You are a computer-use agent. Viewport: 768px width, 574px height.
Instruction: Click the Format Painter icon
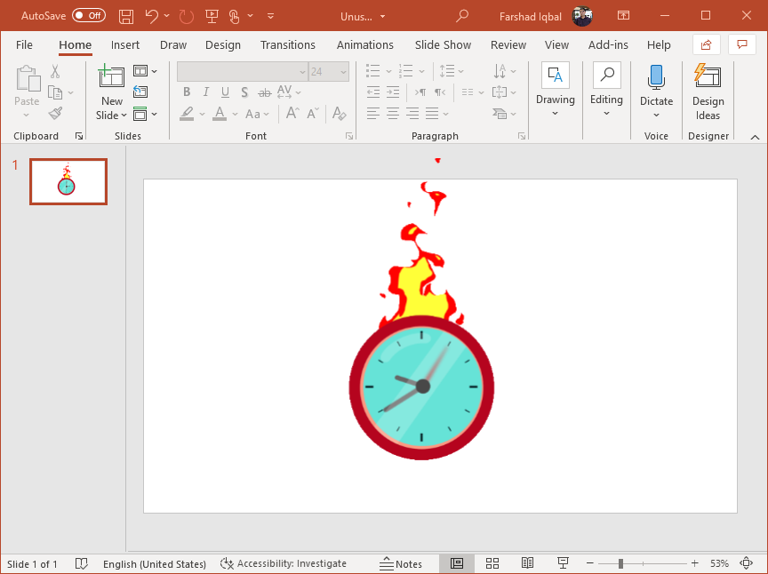click(56, 114)
